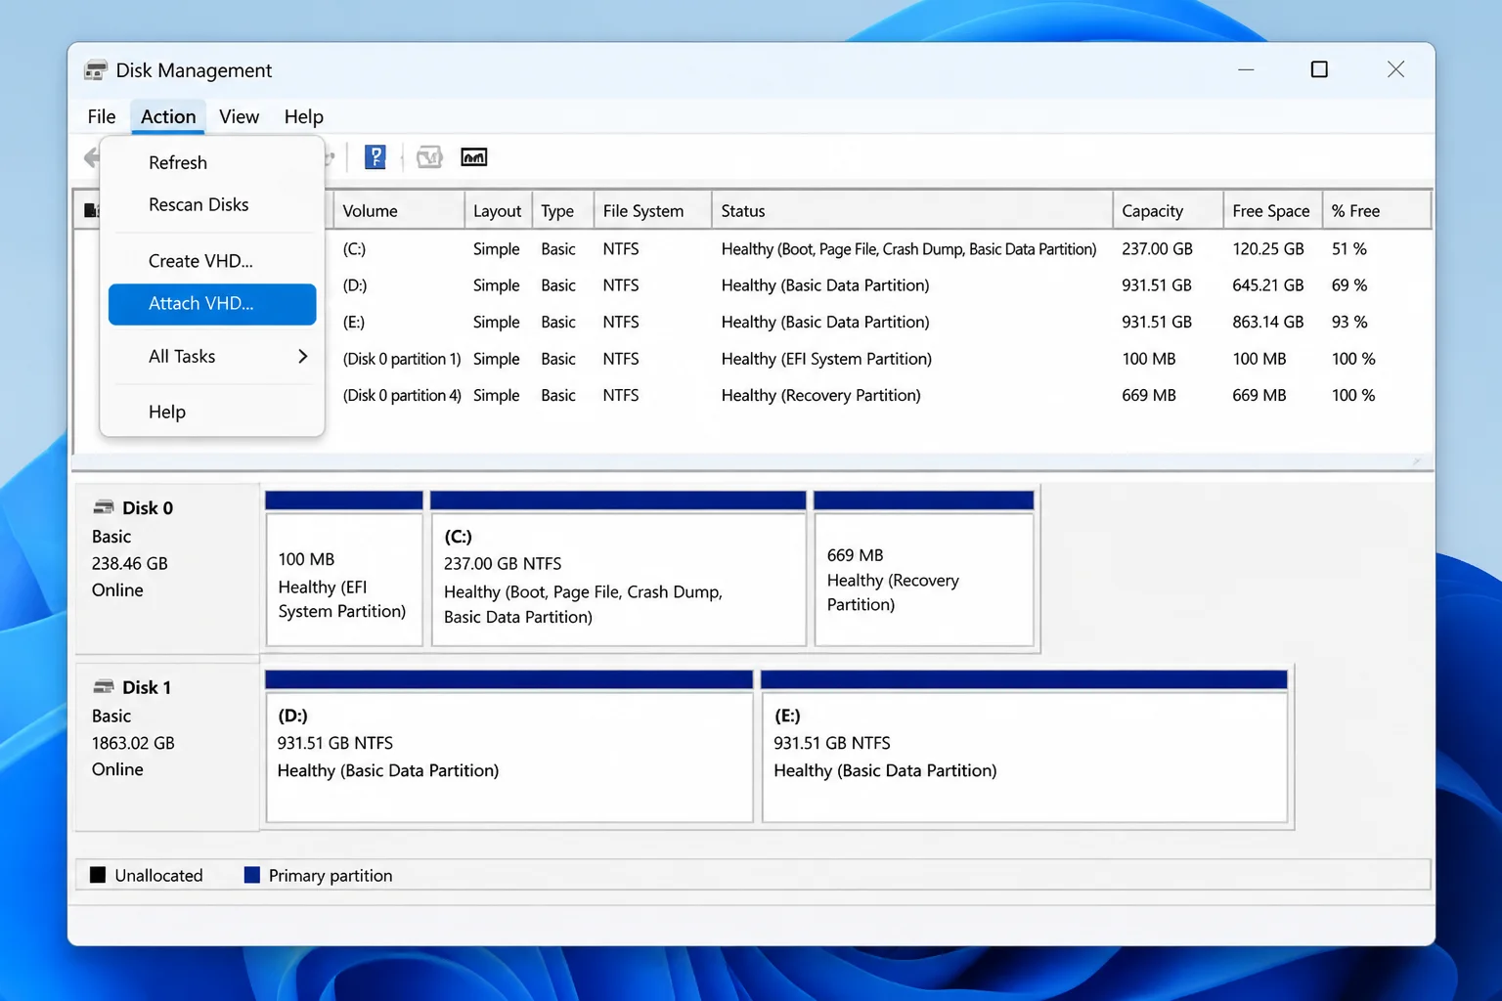
Task: Sort by the Capacity column header
Action: click(1168, 210)
